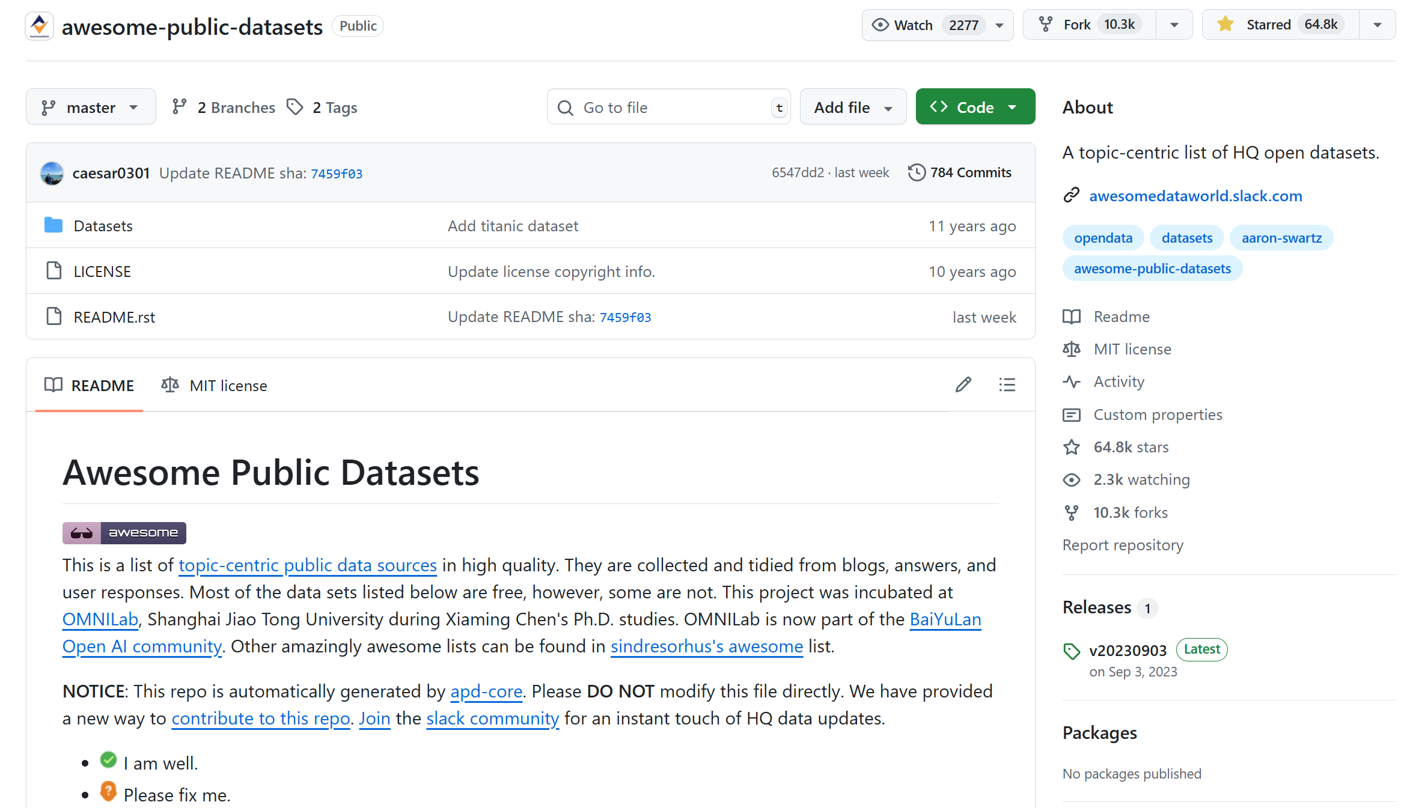The width and height of the screenshot is (1410, 808).
Task: Expand the Watch notifications dropdown arrow
Action: click(1000, 25)
